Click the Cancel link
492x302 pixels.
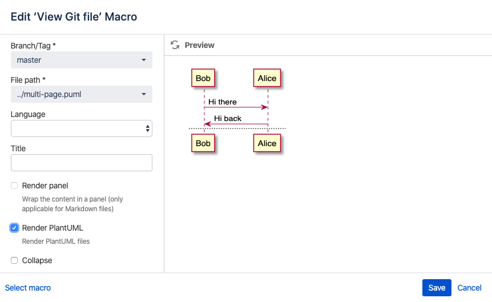[470, 288]
